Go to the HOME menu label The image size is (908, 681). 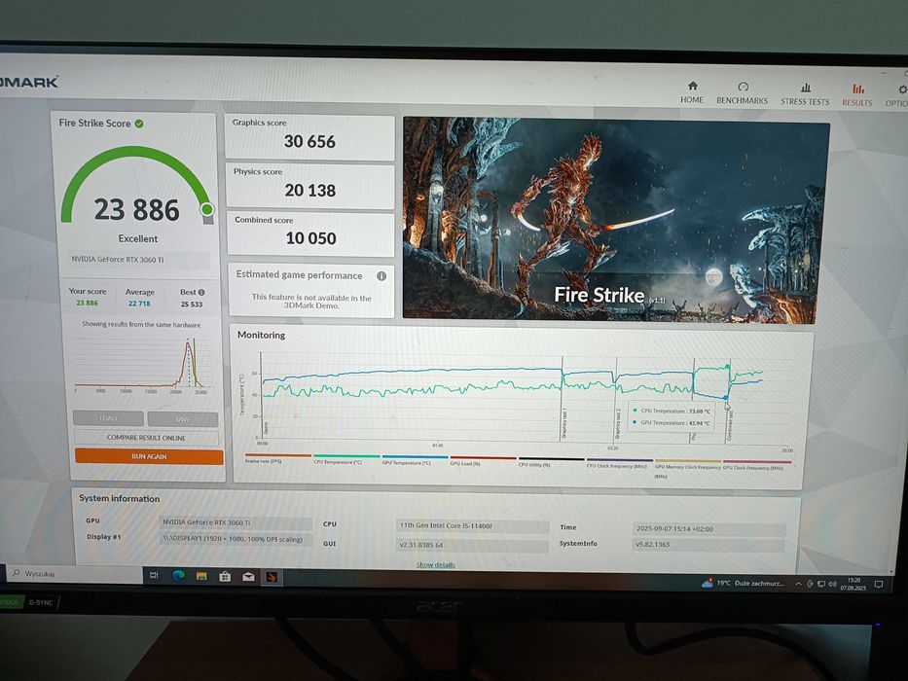692,99
